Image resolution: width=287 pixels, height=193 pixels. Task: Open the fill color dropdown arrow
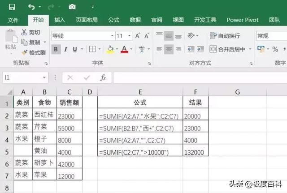117,49
